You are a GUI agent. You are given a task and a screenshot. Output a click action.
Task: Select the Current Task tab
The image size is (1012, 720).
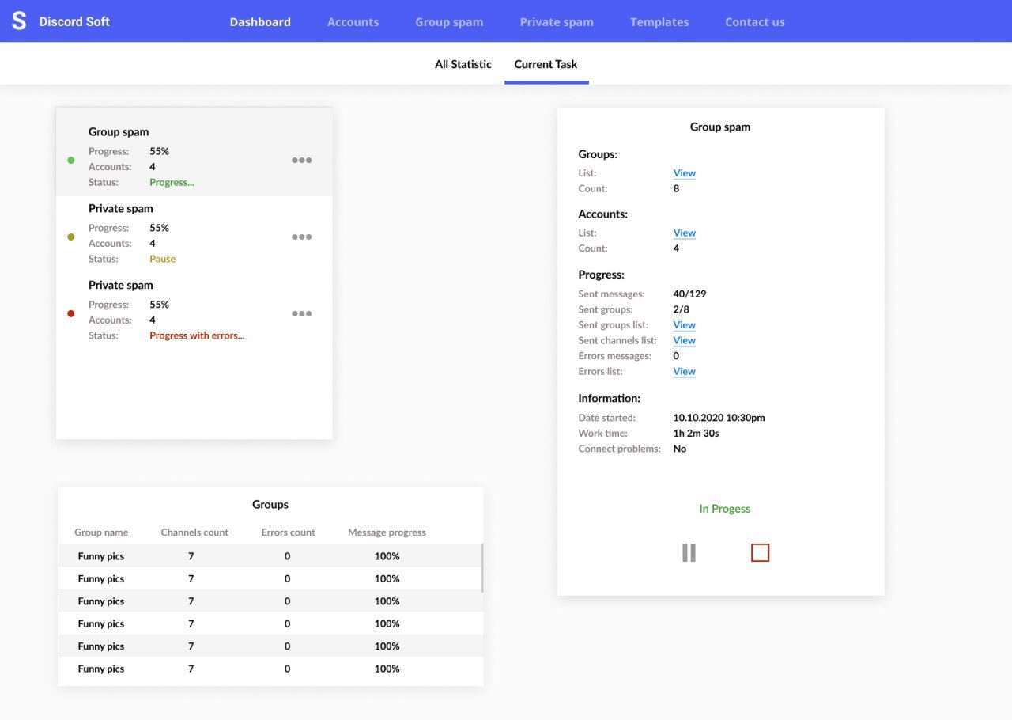tap(546, 64)
